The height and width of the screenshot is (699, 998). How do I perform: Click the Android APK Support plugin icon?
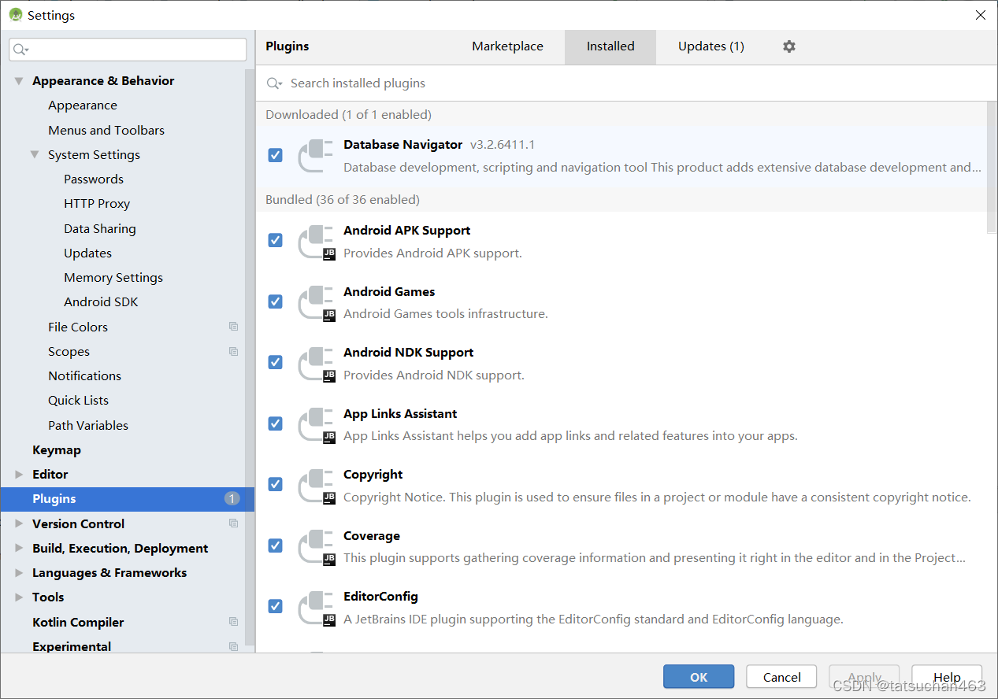coord(316,242)
